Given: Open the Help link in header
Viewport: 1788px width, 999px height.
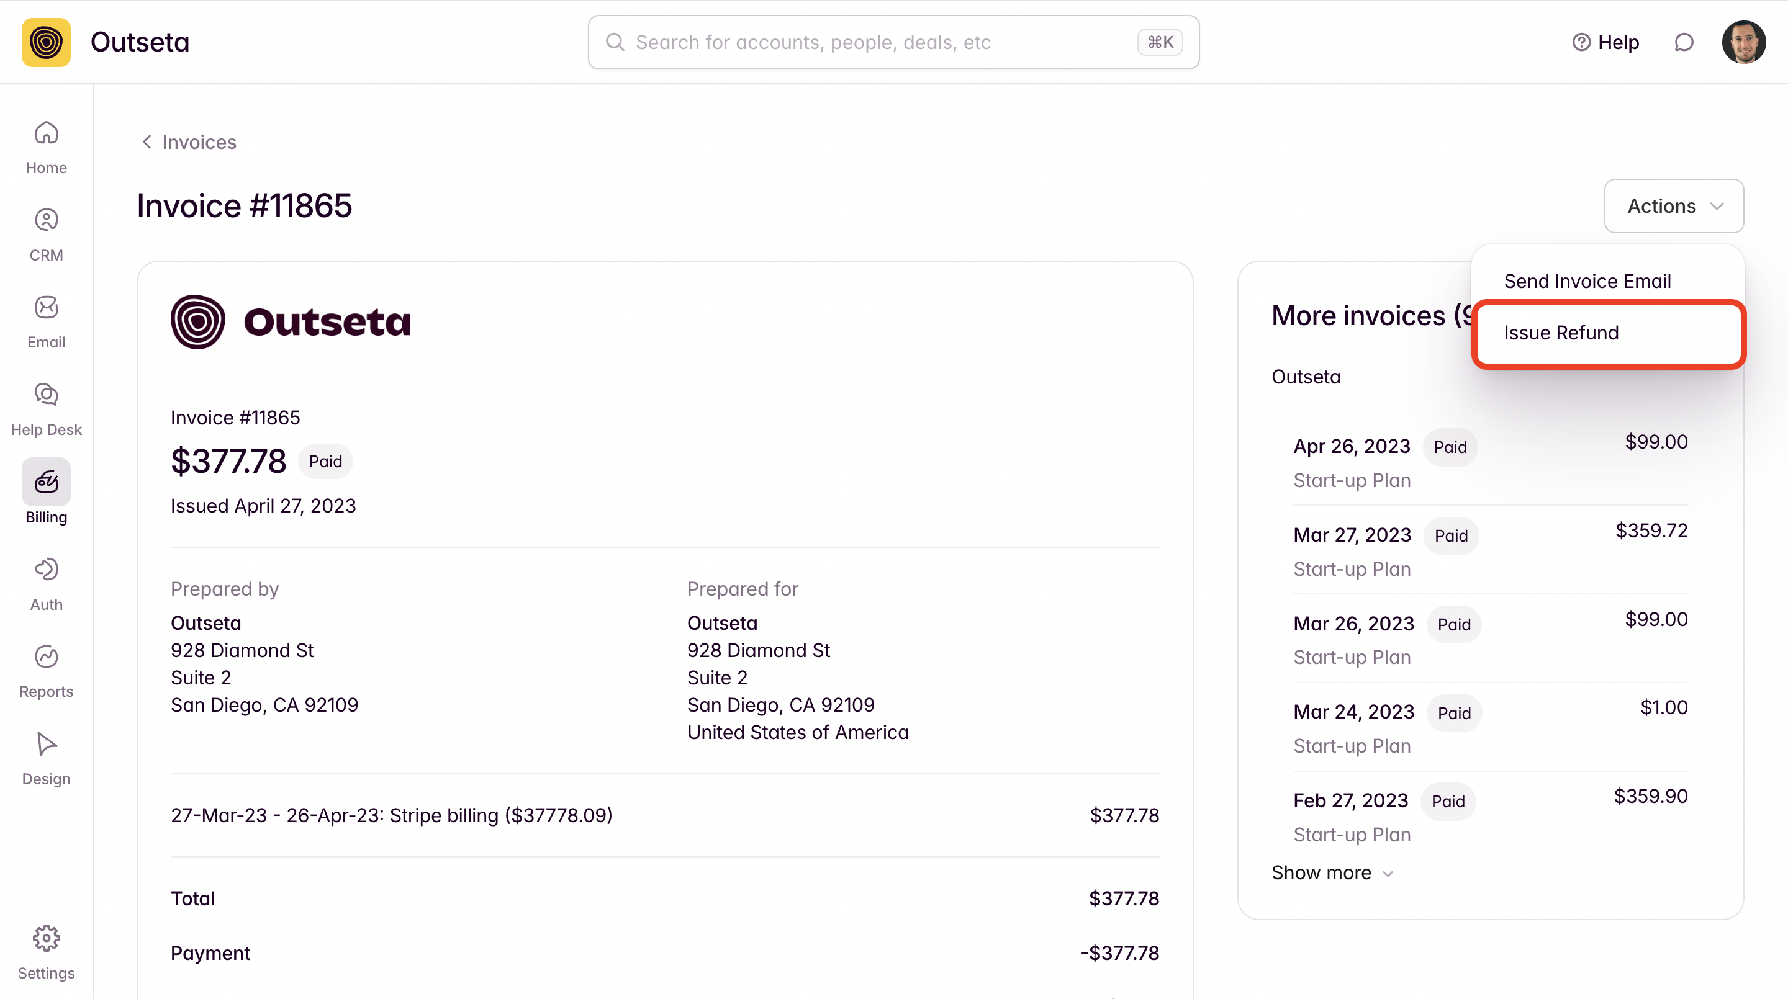Looking at the screenshot, I should [x=1605, y=42].
